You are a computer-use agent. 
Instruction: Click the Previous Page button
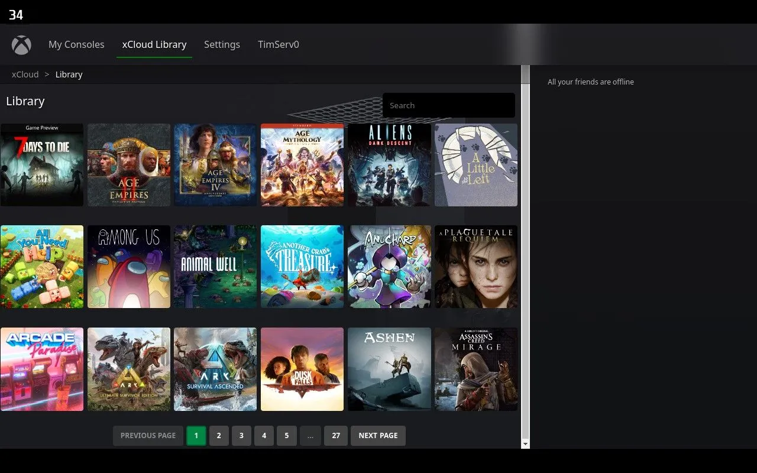click(148, 436)
